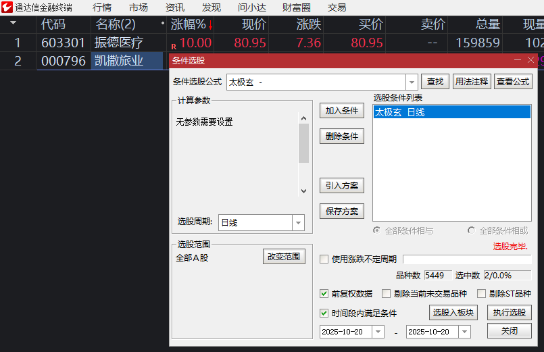Click the 用法注释 button
This screenshot has width=544, height=352.
[x=472, y=82]
